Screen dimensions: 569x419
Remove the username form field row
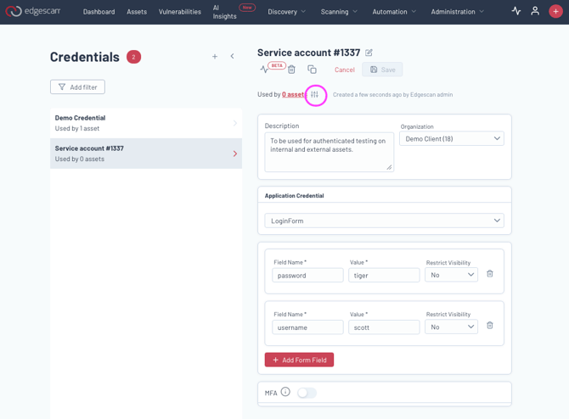click(490, 326)
